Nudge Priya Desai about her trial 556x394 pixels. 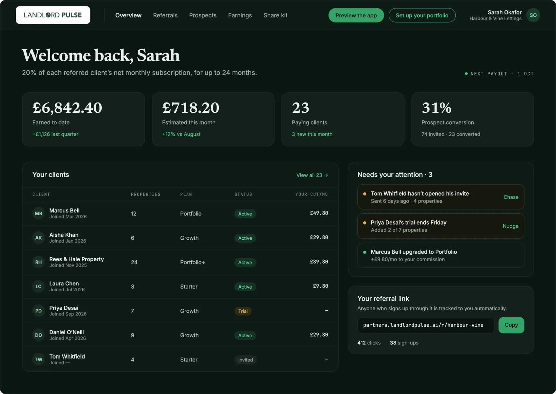[x=511, y=226]
